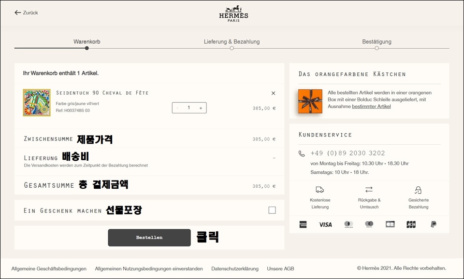
Task: Click the Hermès Paris logo
Action: [233, 14]
